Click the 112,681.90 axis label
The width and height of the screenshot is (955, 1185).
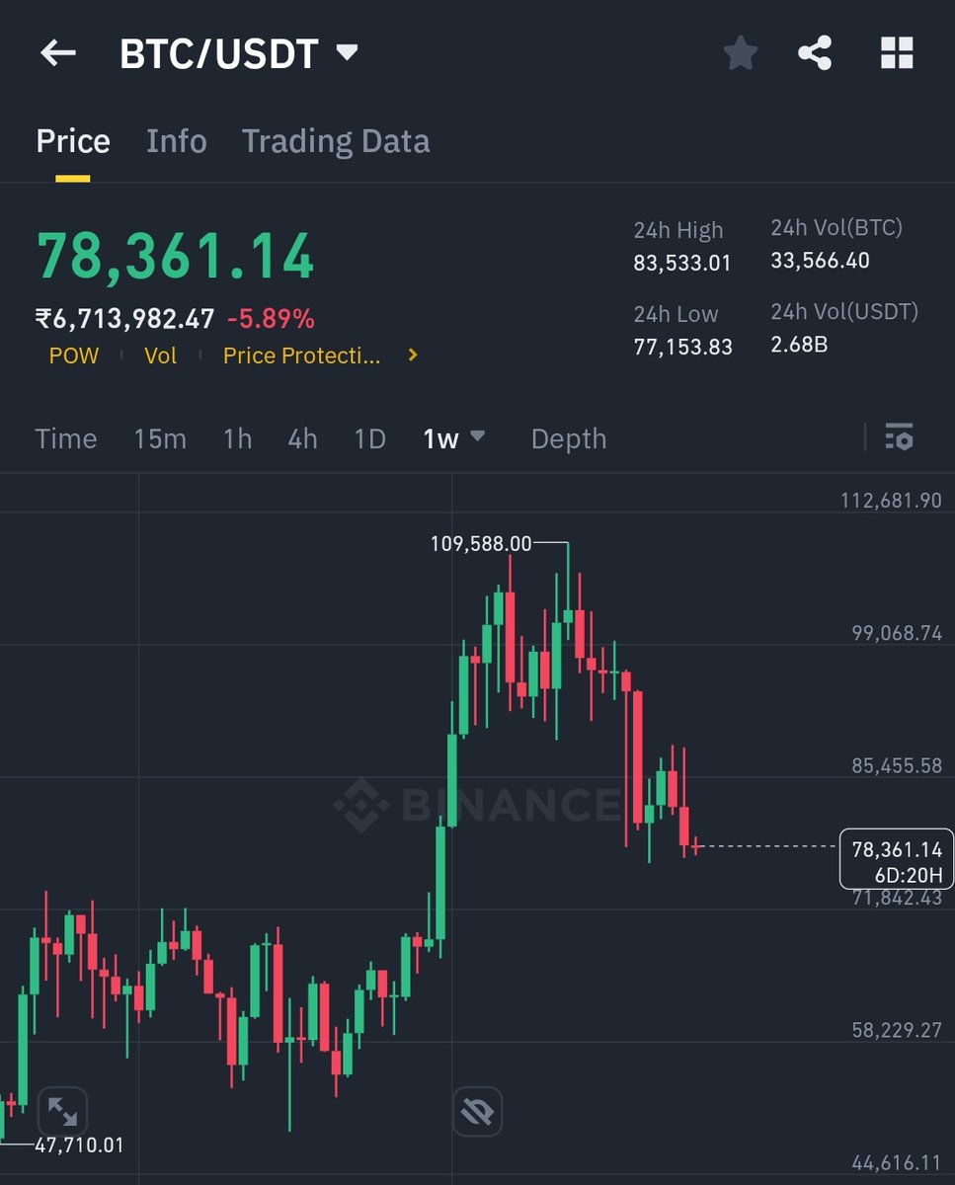tap(892, 501)
